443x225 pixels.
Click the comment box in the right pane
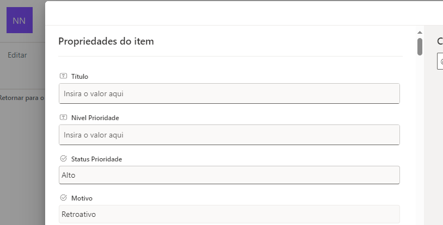tap(440, 61)
